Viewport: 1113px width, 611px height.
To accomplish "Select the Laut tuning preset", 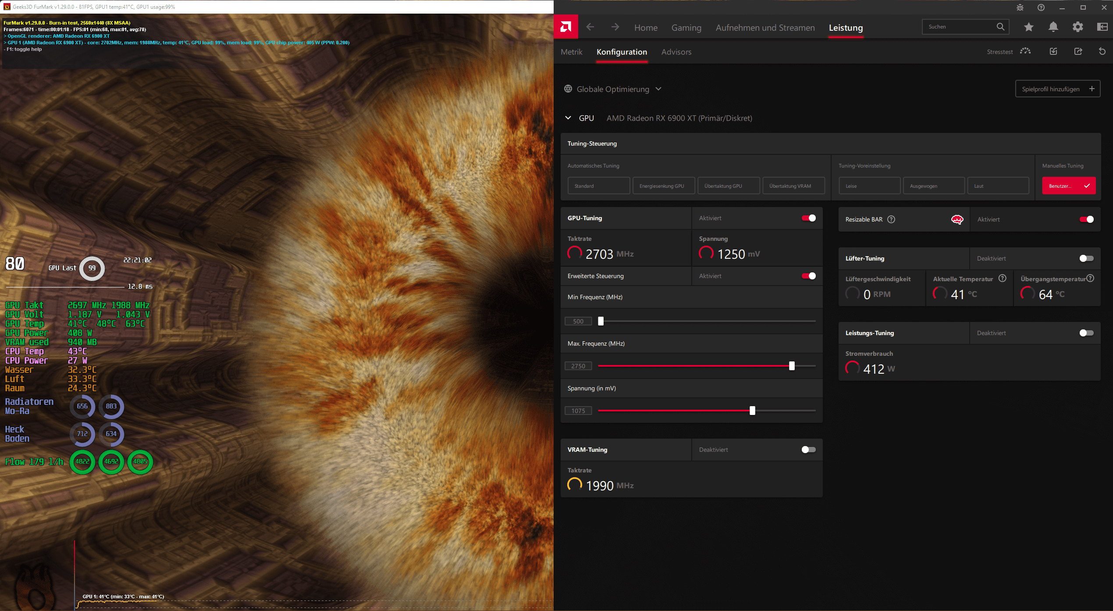I will point(998,186).
